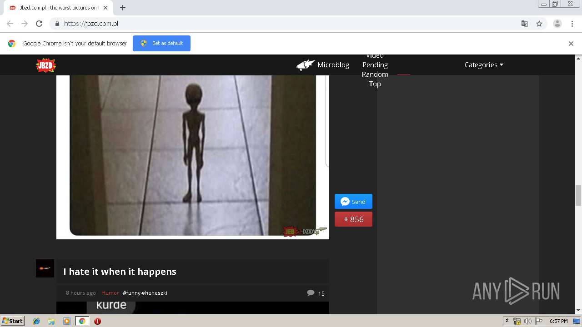Upvote the post with +856
This screenshot has width=582, height=327.
pyautogui.click(x=353, y=219)
